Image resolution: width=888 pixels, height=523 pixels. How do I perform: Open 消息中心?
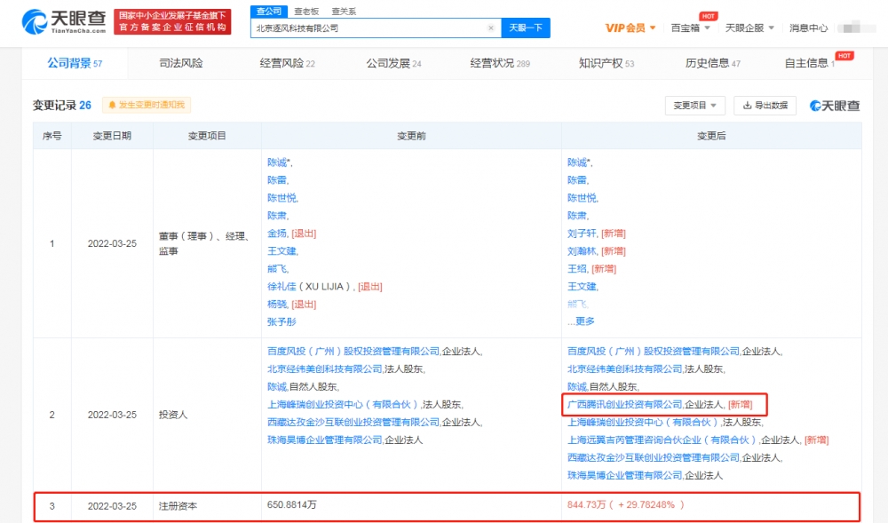(808, 28)
